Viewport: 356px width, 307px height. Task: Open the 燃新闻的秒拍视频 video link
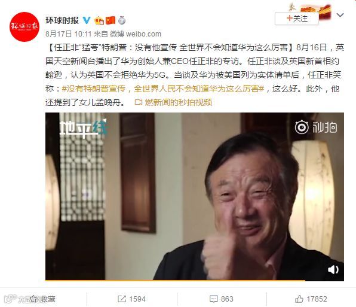[x=173, y=102]
